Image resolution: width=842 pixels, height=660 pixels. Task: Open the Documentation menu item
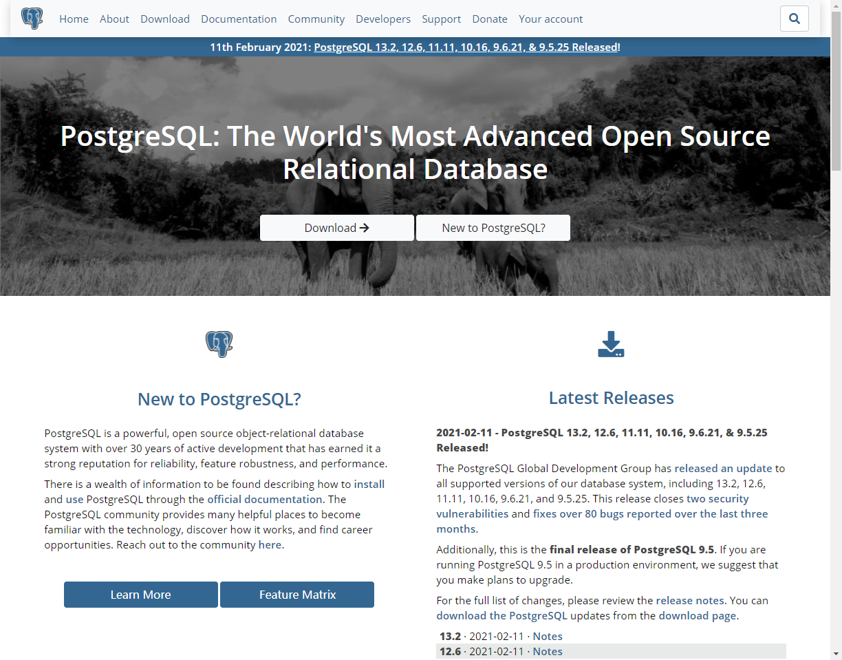(x=239, y=19)
